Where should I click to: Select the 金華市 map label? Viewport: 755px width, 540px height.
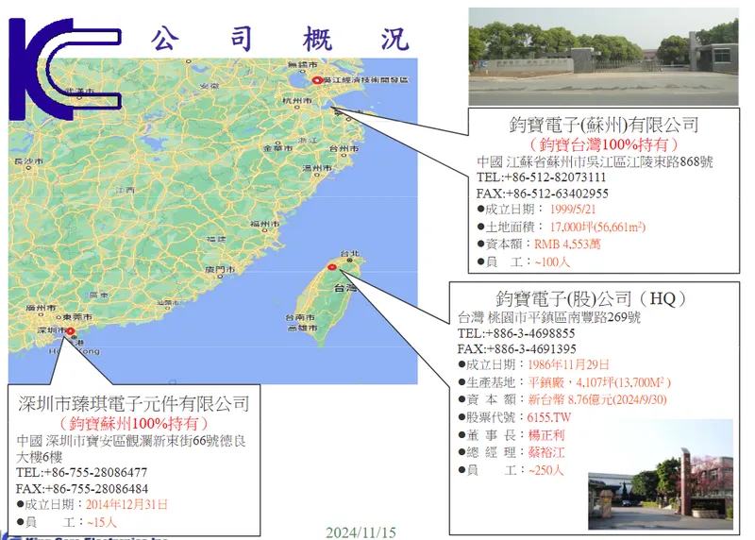click(x=277, y=148)
